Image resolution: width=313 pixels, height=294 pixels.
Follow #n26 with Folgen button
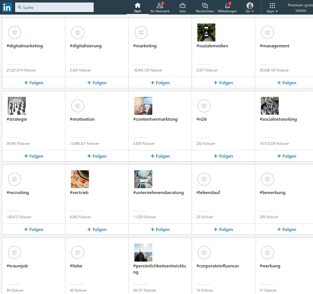click(223, 156)
